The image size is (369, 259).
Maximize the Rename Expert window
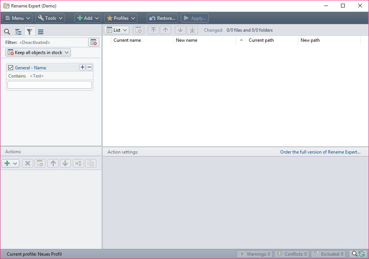[342, 6]
